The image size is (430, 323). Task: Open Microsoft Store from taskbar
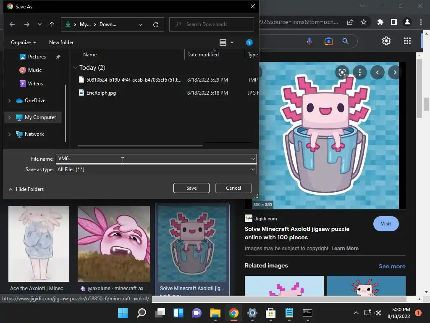[271, 313]
